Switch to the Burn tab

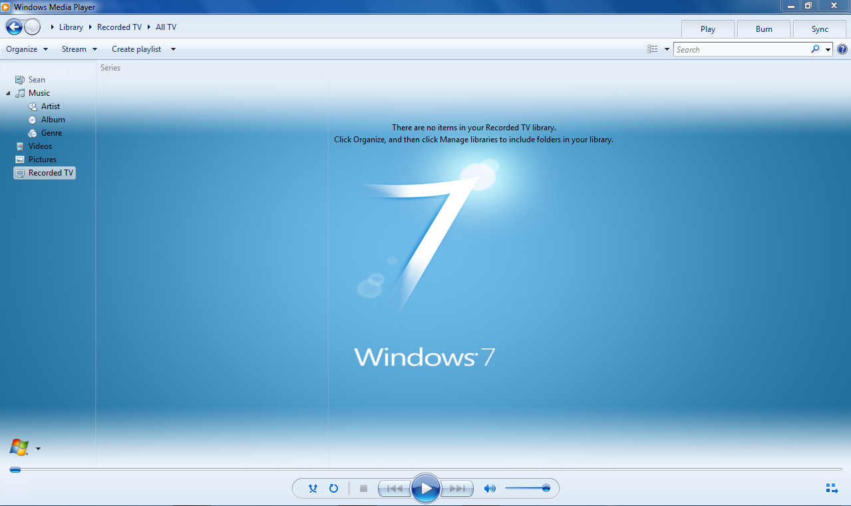(764, 29)
